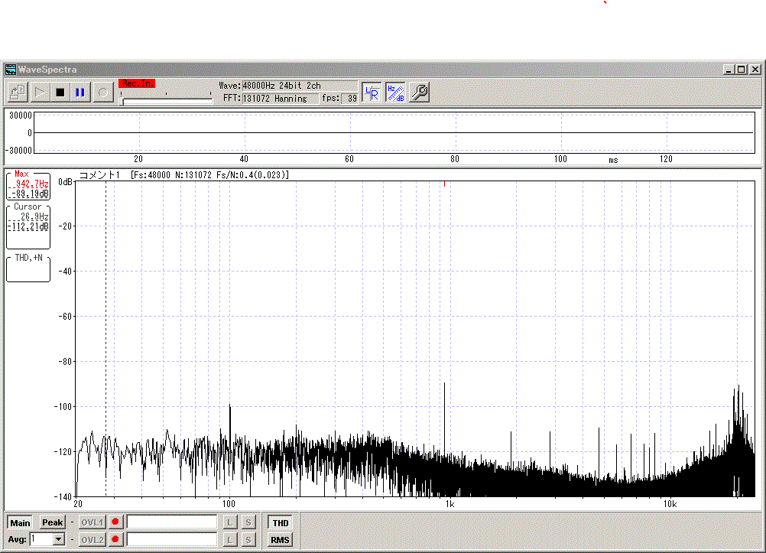This screenshot has width=766, height=553.
Task: Click the L button in OVL1 row
Action: [229, 522]
